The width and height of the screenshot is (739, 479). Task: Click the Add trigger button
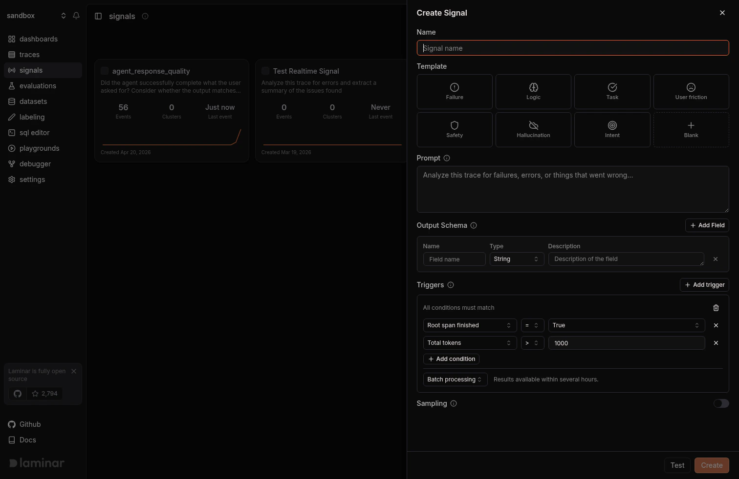[704, 285]
